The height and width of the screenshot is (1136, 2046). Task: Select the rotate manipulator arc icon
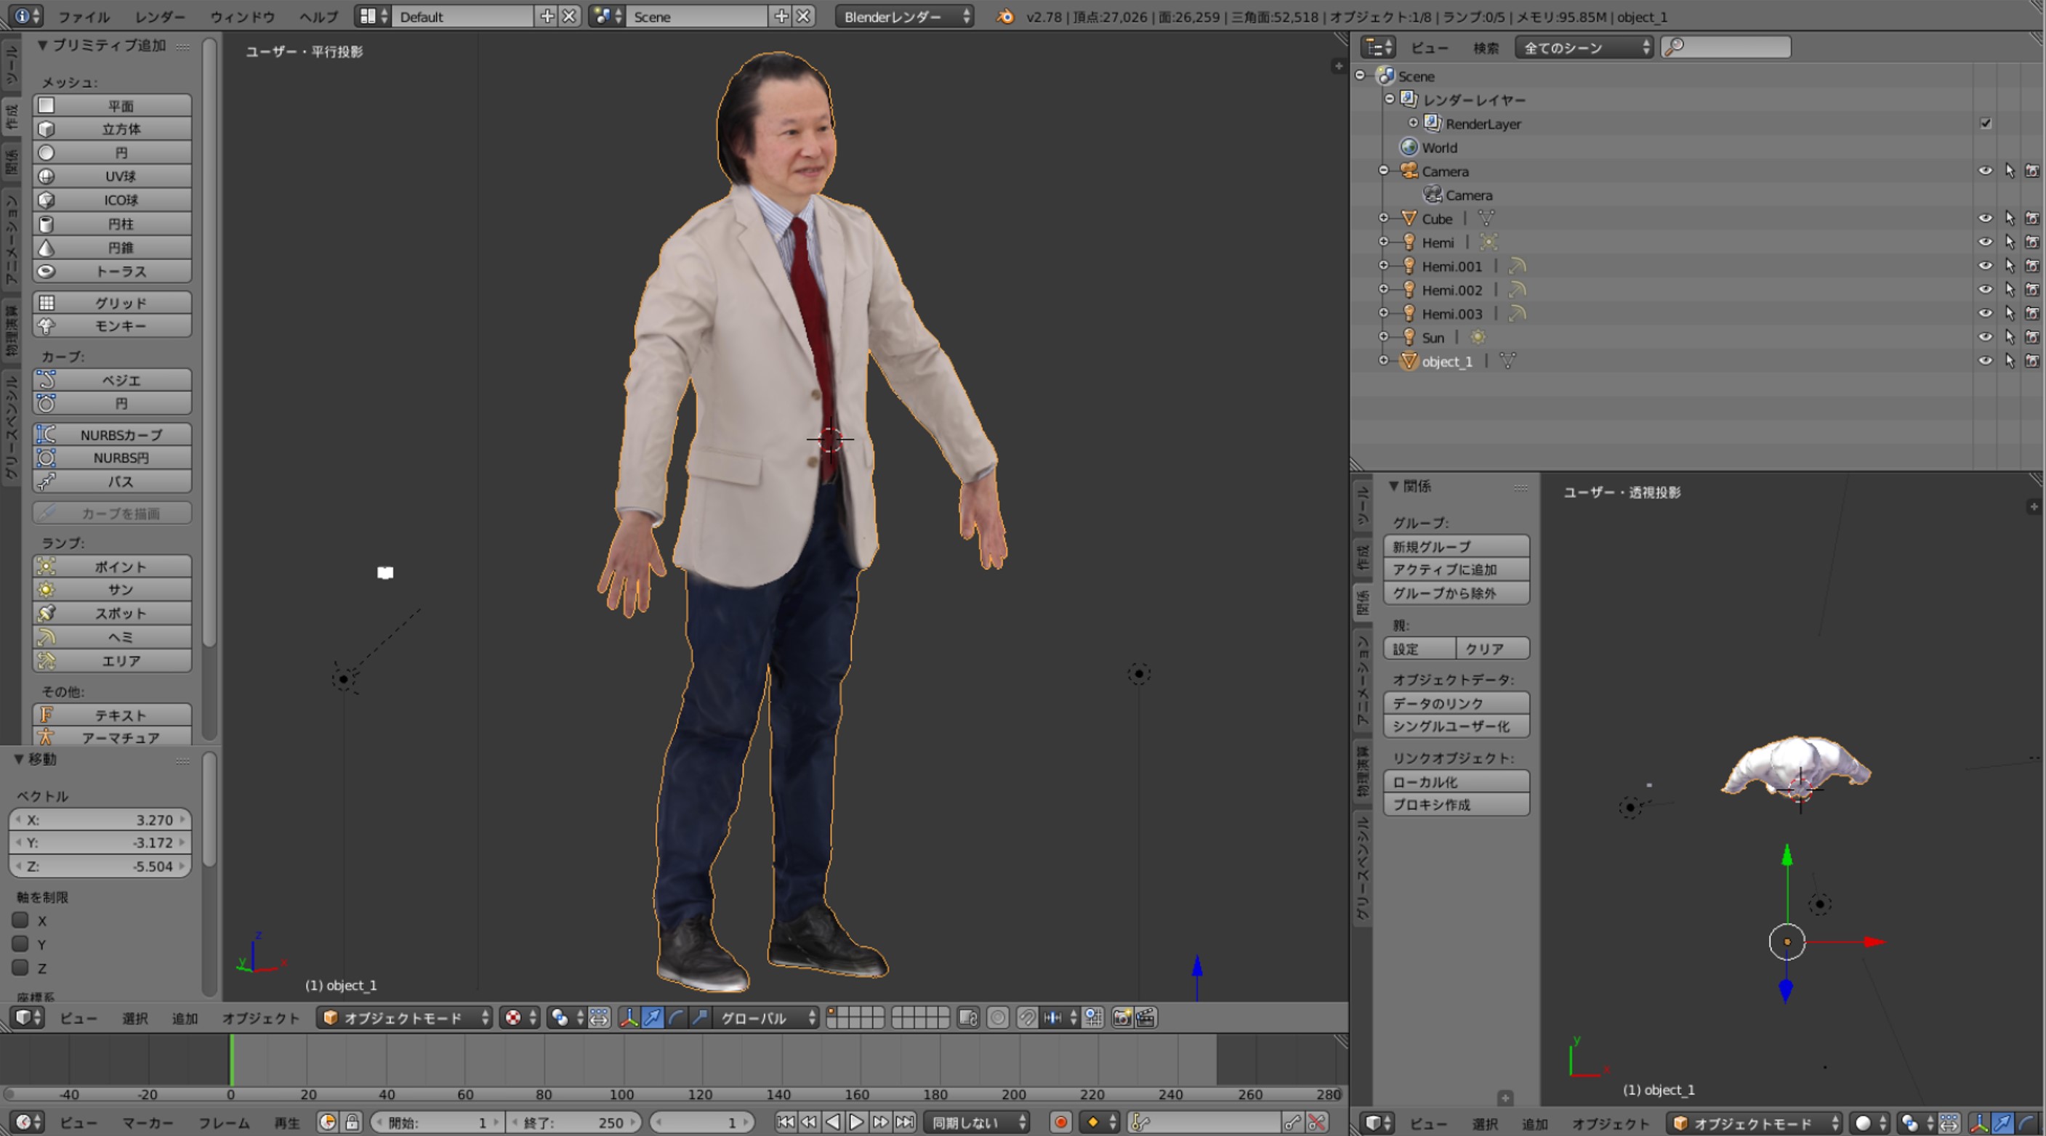tap(675, 1018)
